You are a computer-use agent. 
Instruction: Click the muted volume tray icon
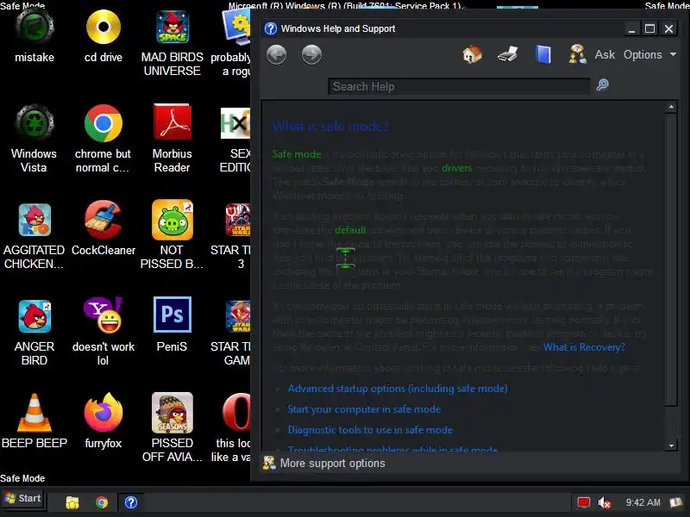tap(605, 502)
